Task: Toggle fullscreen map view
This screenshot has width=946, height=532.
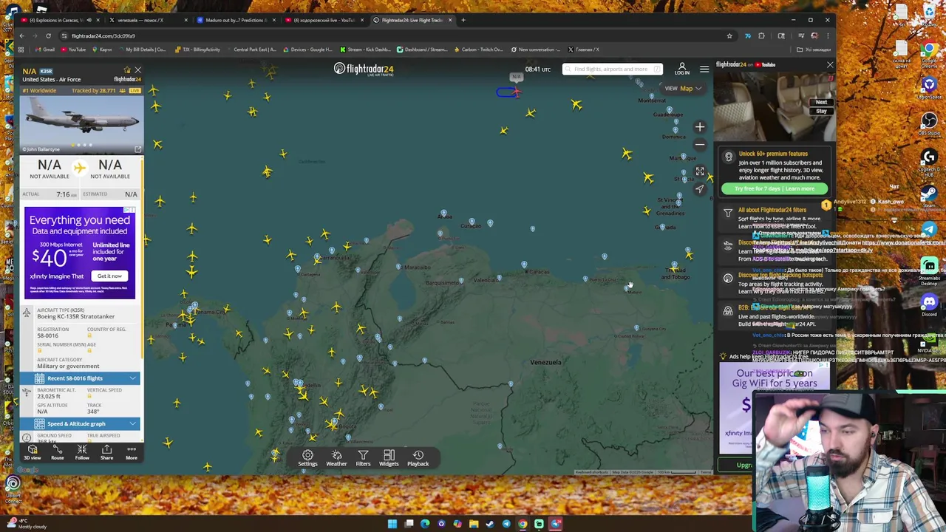Action: point(700,171)
